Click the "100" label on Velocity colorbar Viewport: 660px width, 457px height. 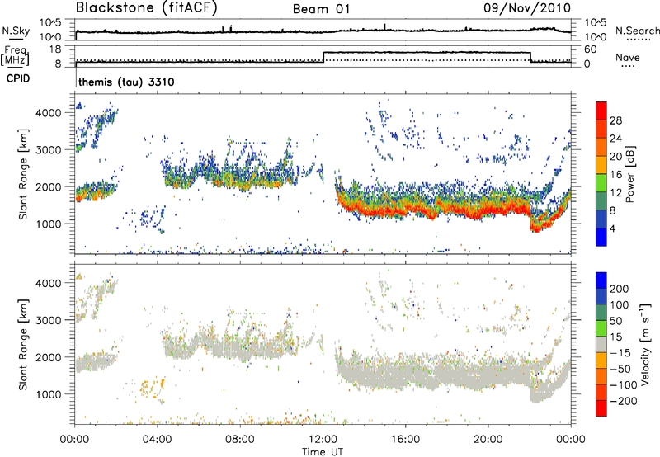620,305
